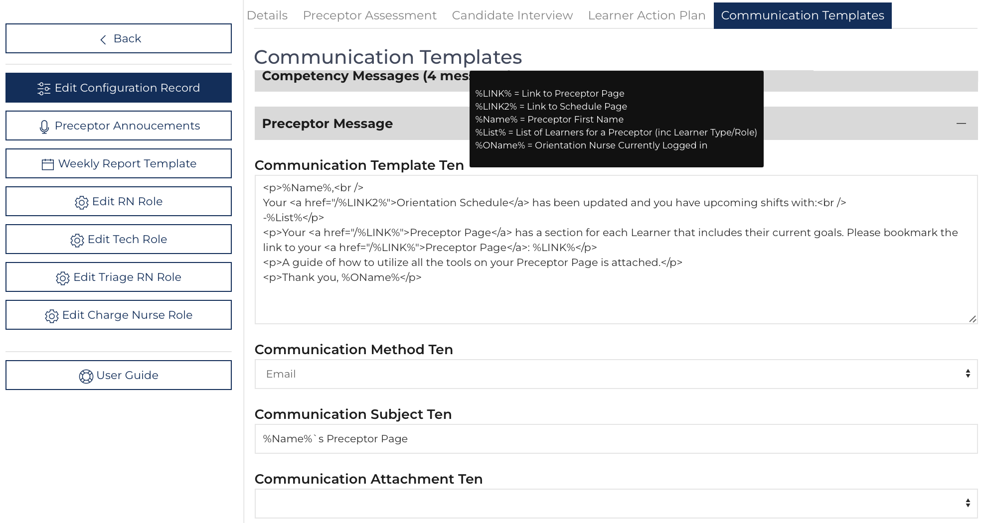Open the User Guide
The image size is (983, 523).
(119, 375)
